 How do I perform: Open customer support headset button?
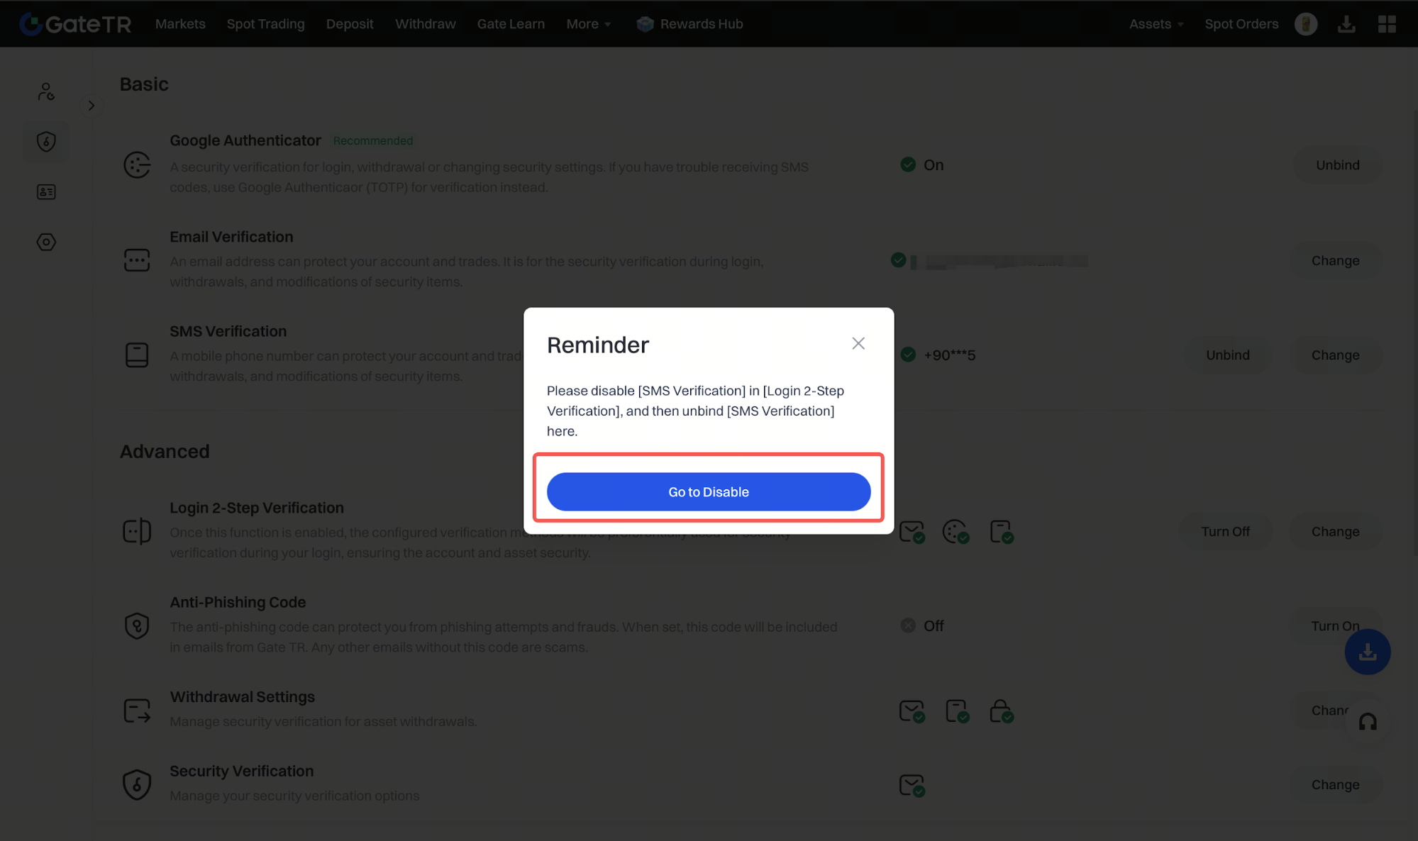[1367, 722]
